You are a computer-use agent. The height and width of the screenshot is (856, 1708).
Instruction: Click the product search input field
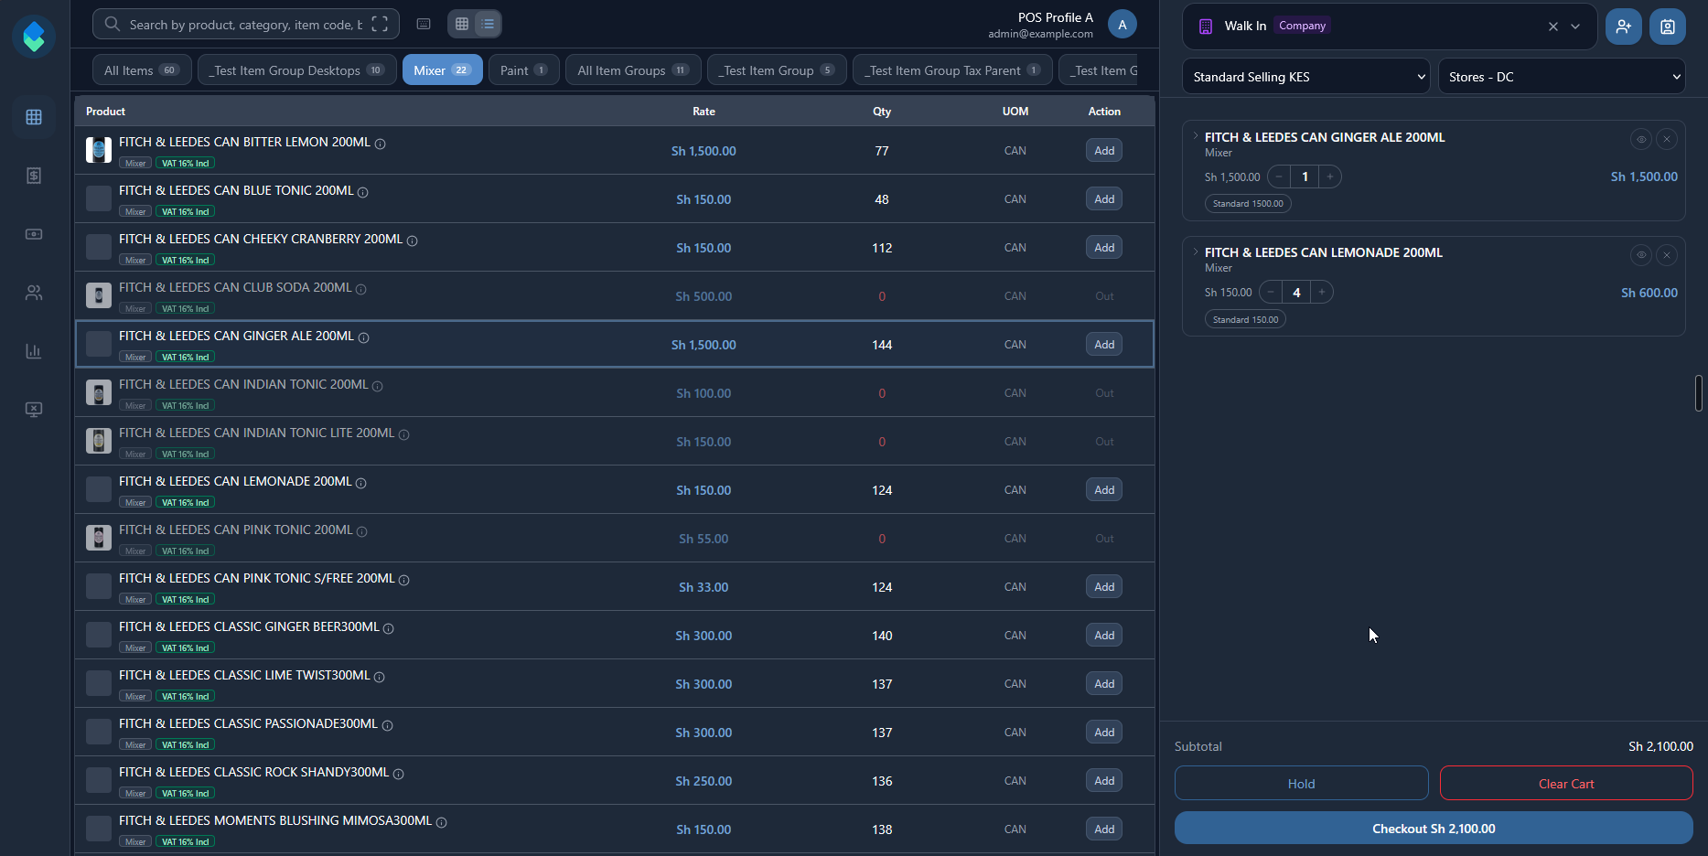[x=245, y=25]
